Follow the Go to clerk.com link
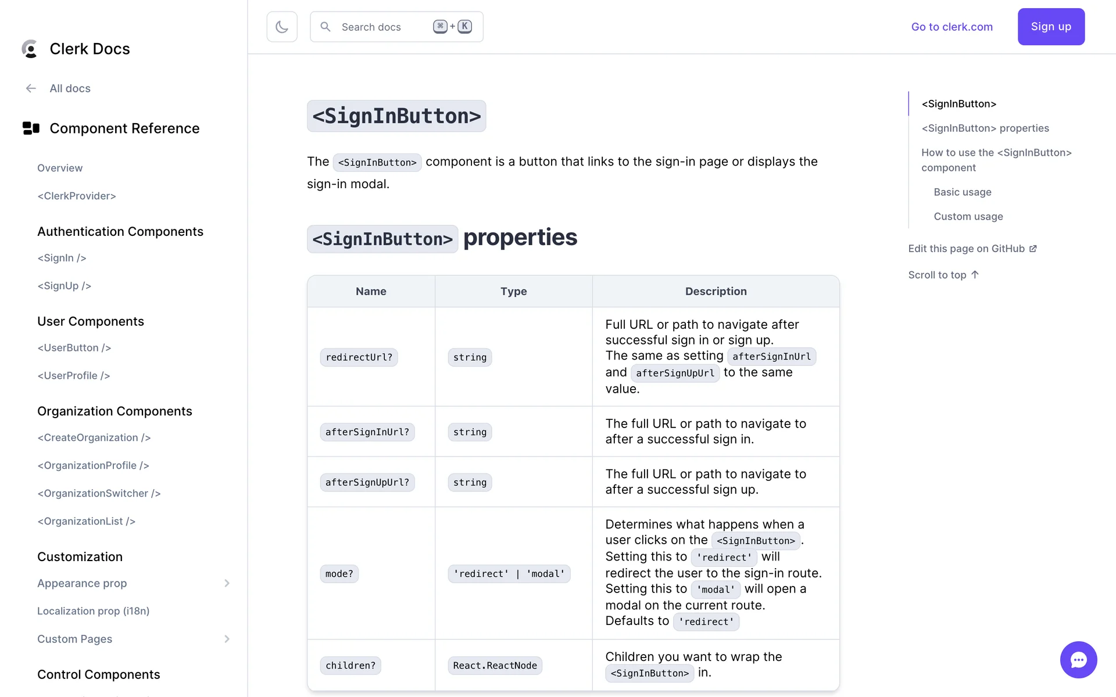Viewport: 1116px width, 697px height. coord(952,27)
